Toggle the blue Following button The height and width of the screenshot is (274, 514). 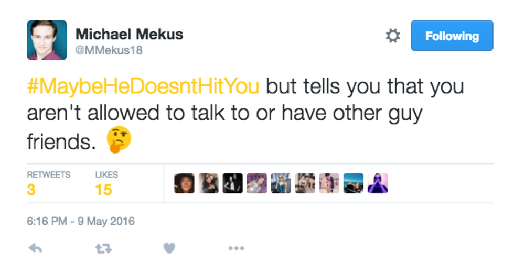pyautogui.click(x=452, y=36)
